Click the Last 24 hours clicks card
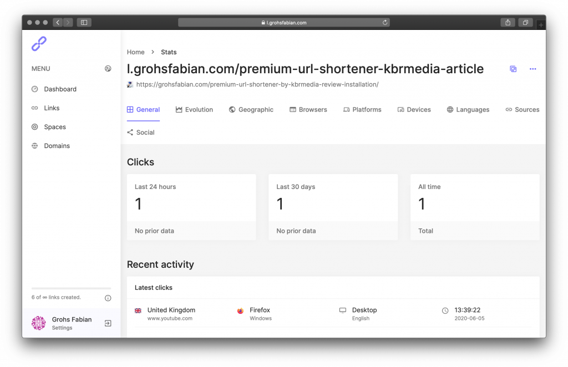 pyautogui.click(x=191, y=207)
